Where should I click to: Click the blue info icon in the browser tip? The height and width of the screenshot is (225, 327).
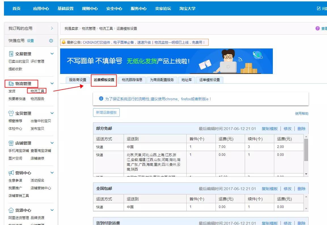[101, 99]
